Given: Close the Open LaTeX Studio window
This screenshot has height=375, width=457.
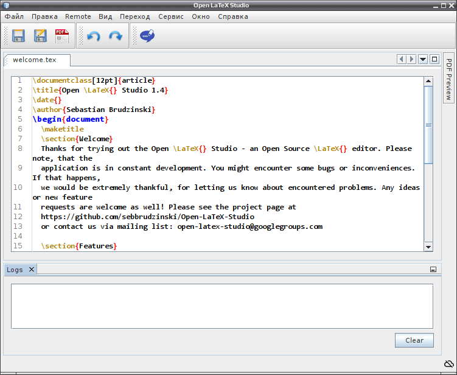Looking at the screenshot, I should pos(451,5).
